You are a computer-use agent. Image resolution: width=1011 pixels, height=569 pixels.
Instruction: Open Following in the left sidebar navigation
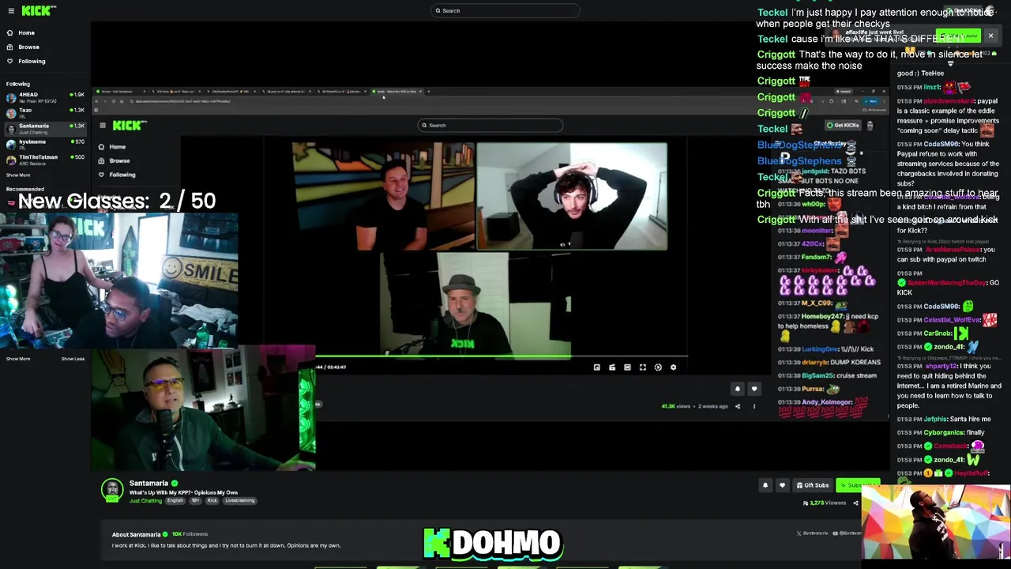tap(32, 61)
